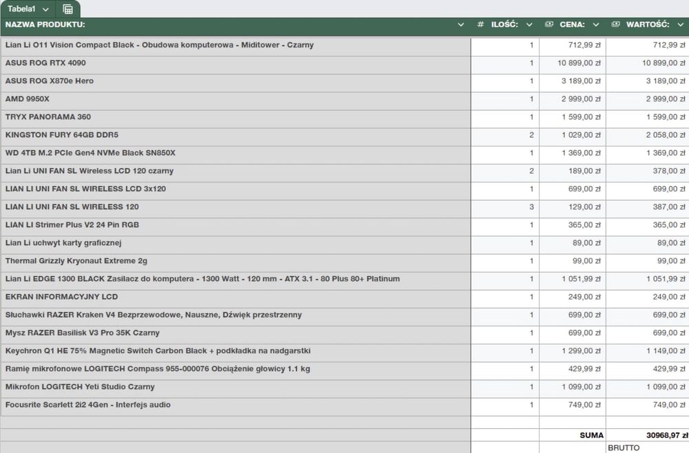Select the ASUS ROG RTX 4090 cell
689x453 pixels.
coord(236,63)
